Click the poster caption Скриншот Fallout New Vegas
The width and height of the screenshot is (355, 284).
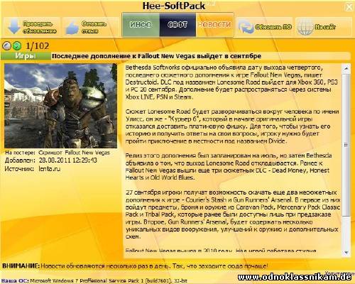pyautogui.click(x=74, y=153)
